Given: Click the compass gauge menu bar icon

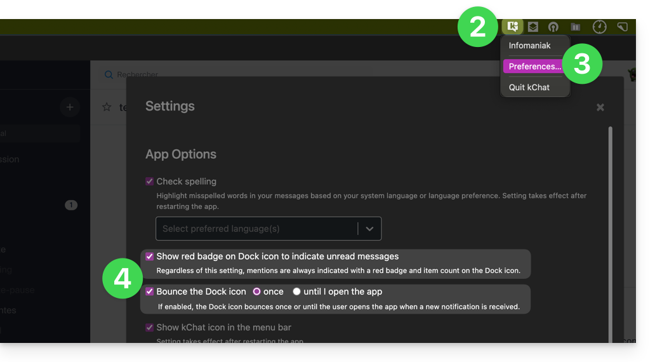Looking at the screenshot, I should click(x=599, y=27).
